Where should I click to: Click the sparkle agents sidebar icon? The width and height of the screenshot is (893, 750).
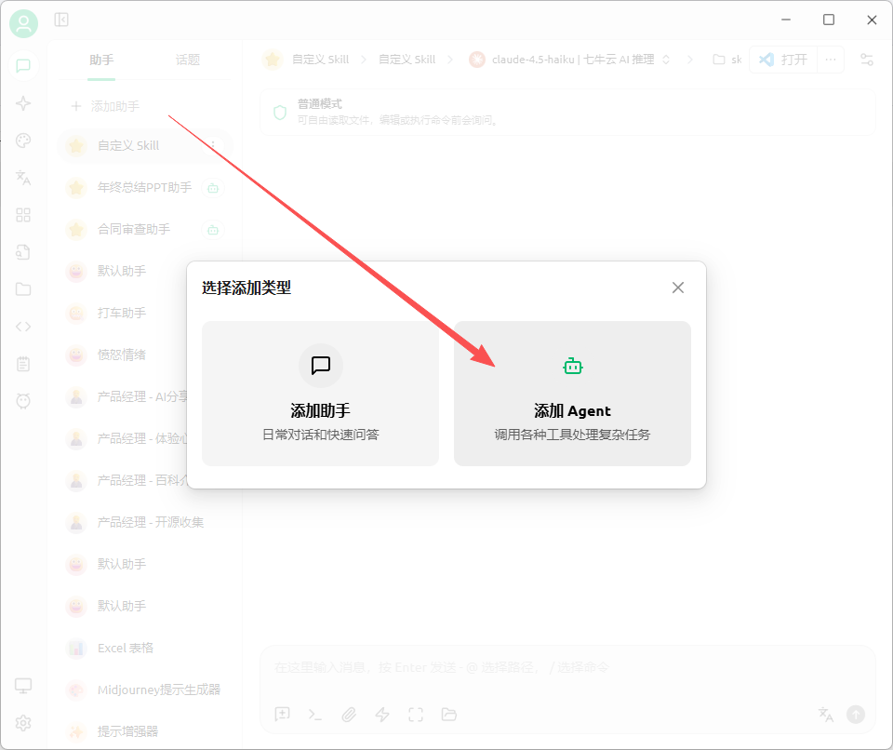click(x=23, y=103)
